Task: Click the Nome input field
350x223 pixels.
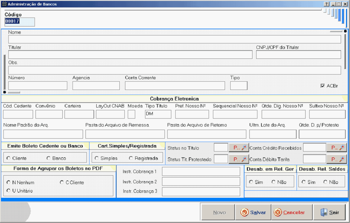Action: pyautogui.click(x=174, y=39)
